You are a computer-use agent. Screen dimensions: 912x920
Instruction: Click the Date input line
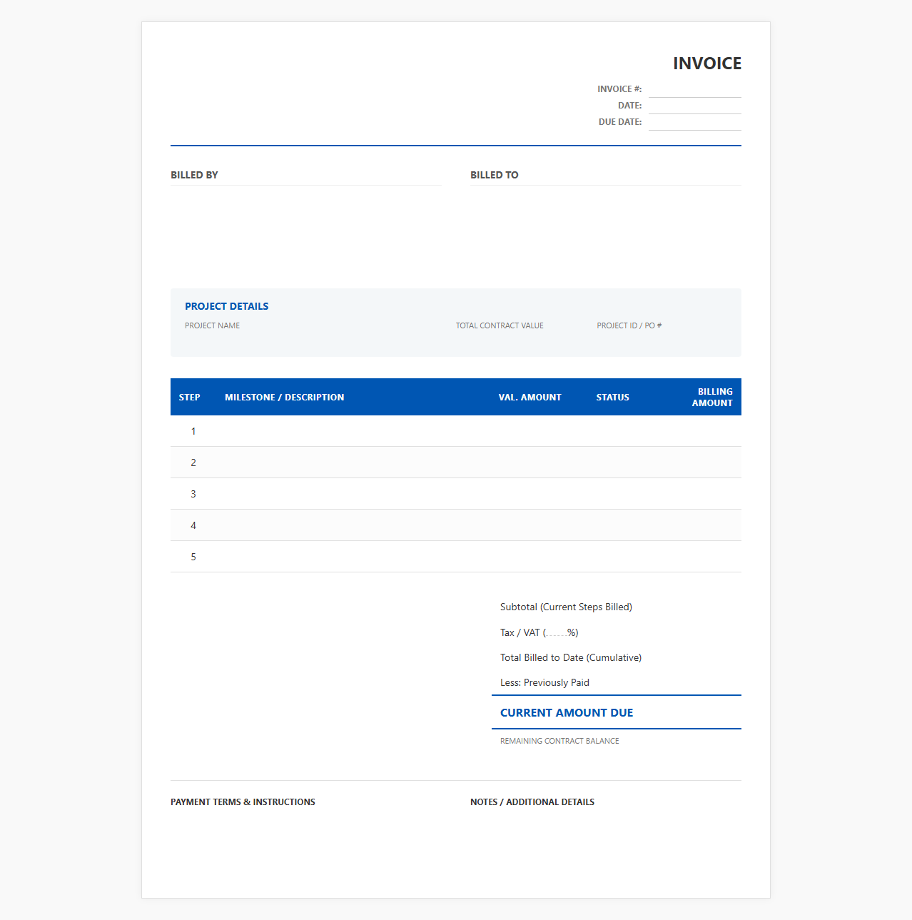pos(695,106)
